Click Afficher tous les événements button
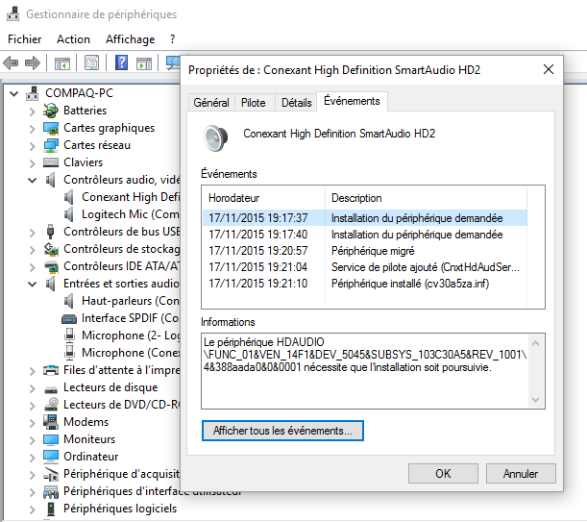 (x=282, y=432)
